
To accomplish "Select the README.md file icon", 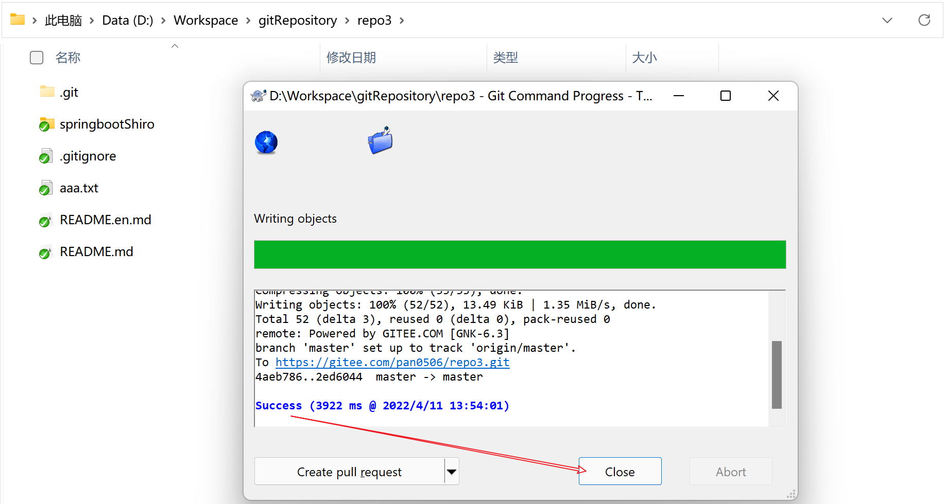I will [46, 252].
